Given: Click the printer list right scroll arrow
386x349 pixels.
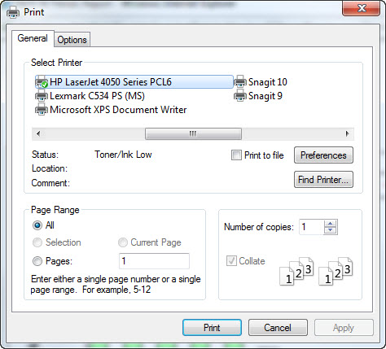Looking at the screenshot, I should (347, 133).
